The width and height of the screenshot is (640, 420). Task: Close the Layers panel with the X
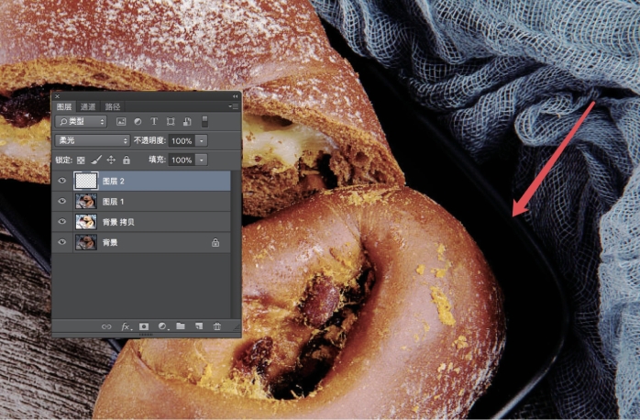(x=57, y=96)
